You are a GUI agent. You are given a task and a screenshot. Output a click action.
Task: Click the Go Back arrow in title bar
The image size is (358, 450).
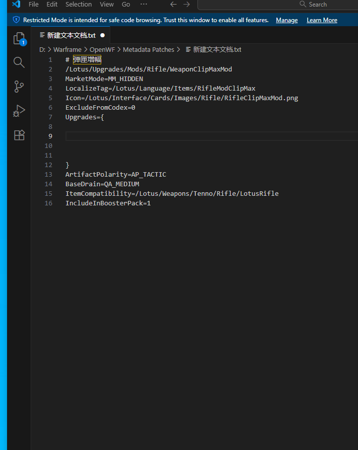coord(173,5)
